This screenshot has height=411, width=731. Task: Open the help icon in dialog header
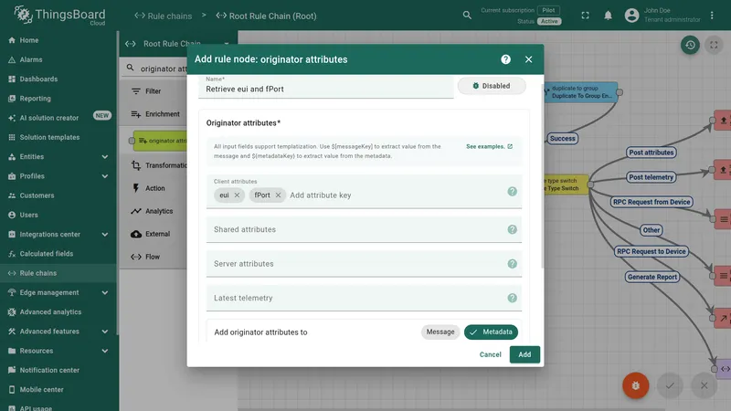coord(505,59)
